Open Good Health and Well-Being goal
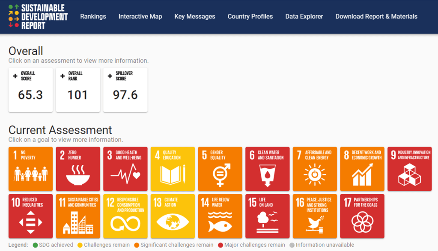Viewport: 438px width, 251px height. (125, 169)
